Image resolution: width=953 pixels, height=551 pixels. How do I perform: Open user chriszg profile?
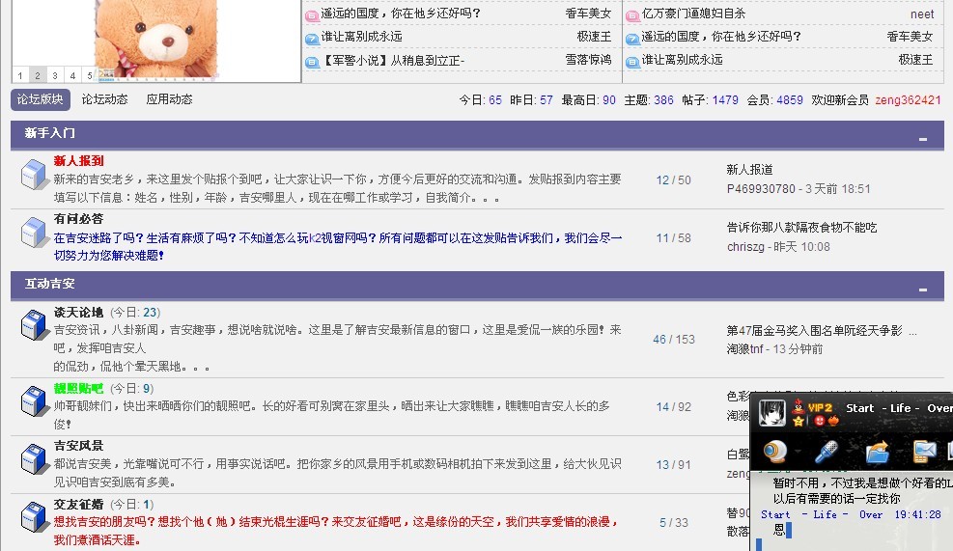[745, 247]
